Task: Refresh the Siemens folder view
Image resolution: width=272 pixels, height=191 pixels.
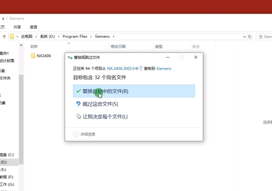Action: (250, 37)
